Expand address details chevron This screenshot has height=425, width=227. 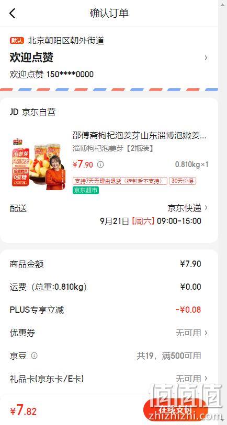pos(206,57)
